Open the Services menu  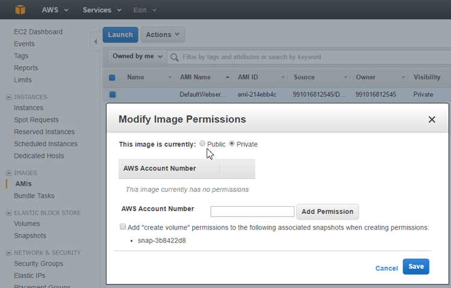[102, 10]
